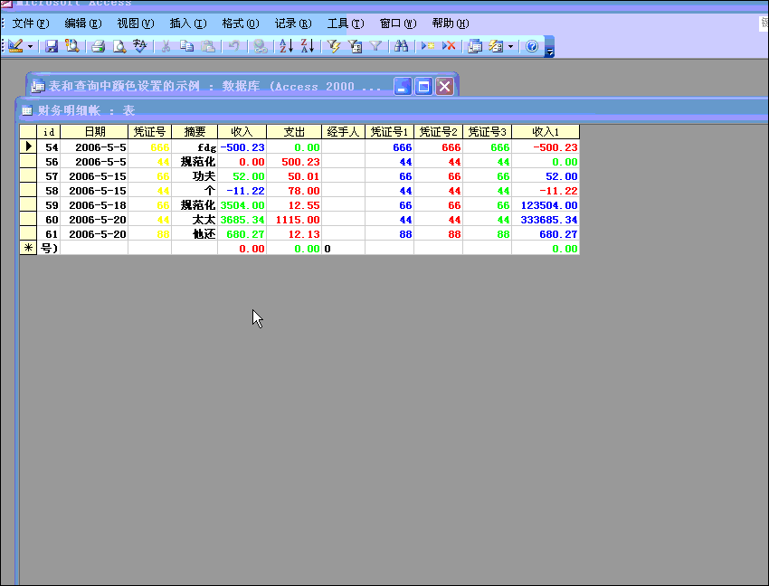Open the 视图(V) menu

point(136,23)
